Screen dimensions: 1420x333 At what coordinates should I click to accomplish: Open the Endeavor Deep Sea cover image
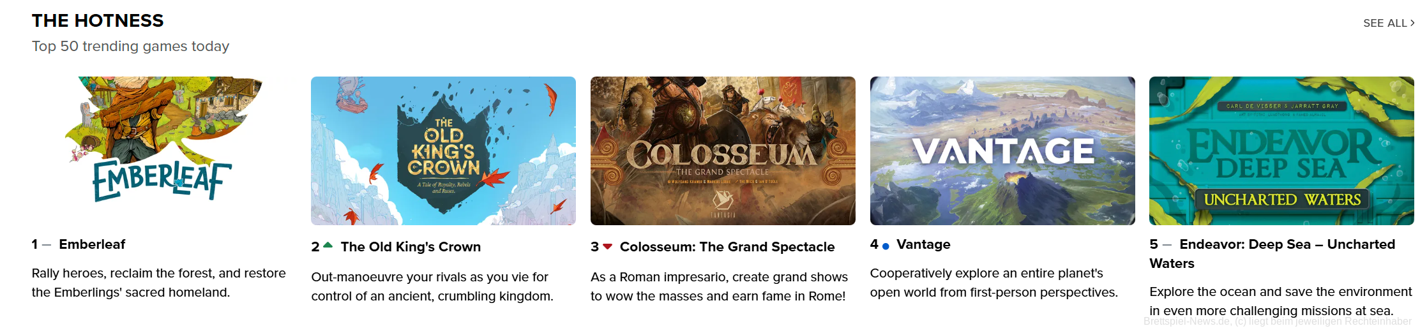click(x=1281, y=151)
